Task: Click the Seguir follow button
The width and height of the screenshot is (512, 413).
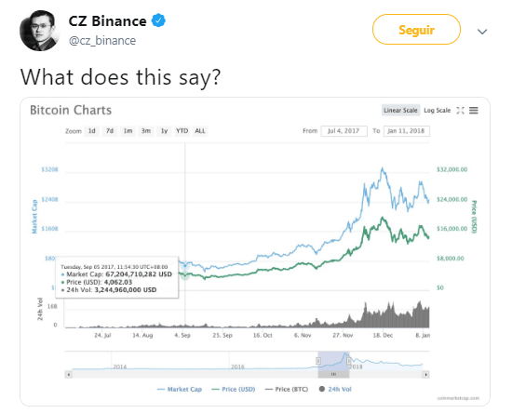Action: pyautogui.click(x=416, y=30)
